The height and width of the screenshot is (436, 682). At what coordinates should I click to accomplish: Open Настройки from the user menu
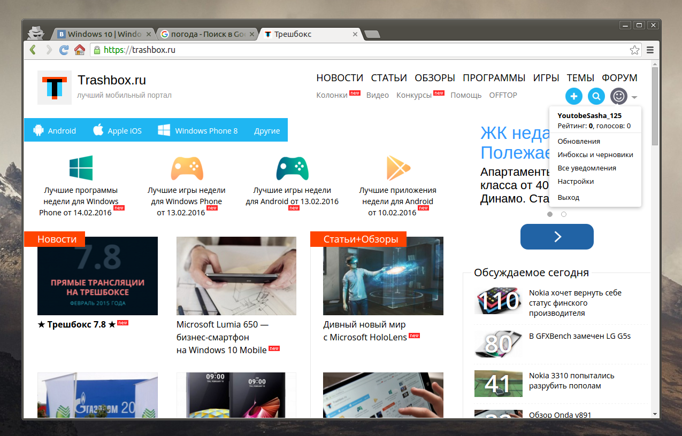(x=576, y=182)
